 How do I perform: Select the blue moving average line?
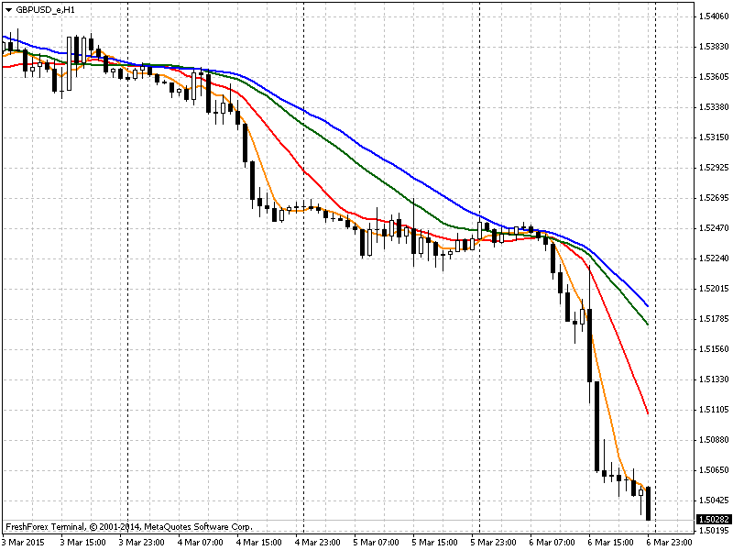356,141
